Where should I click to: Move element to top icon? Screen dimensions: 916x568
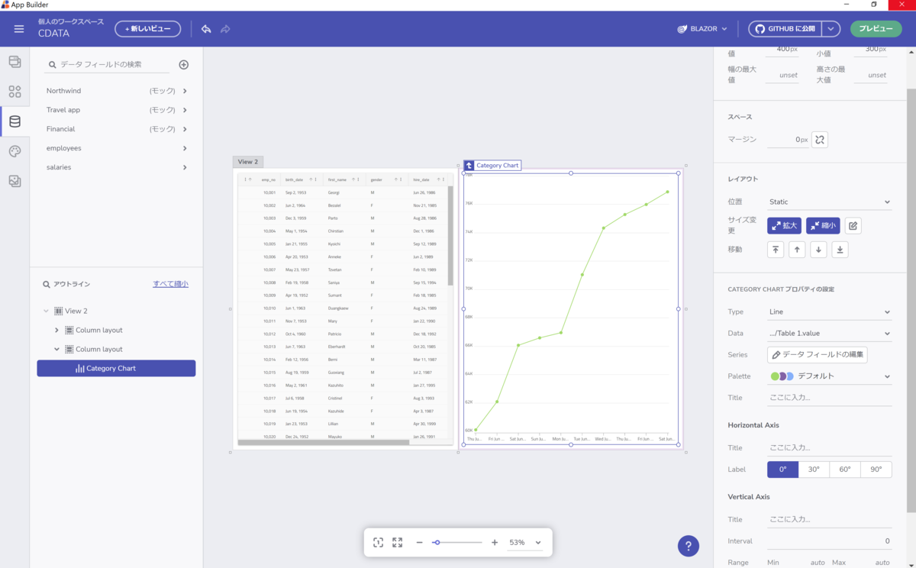(776, 250)
